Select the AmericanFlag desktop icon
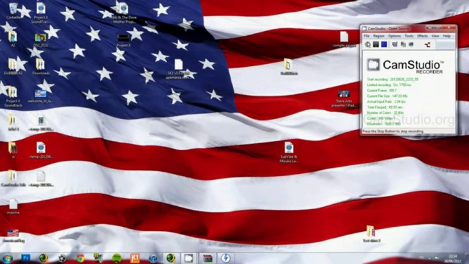The image size is (469, 264). click(13, 236)
